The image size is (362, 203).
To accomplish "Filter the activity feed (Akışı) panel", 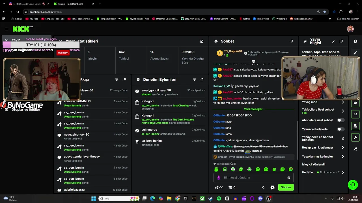I will pyautogui.click(x=117, y=80).
